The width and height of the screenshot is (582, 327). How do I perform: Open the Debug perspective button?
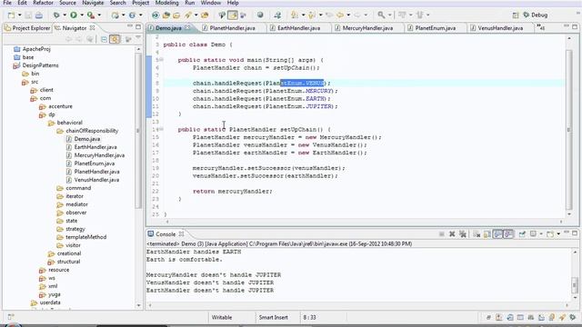pos(536,15)
